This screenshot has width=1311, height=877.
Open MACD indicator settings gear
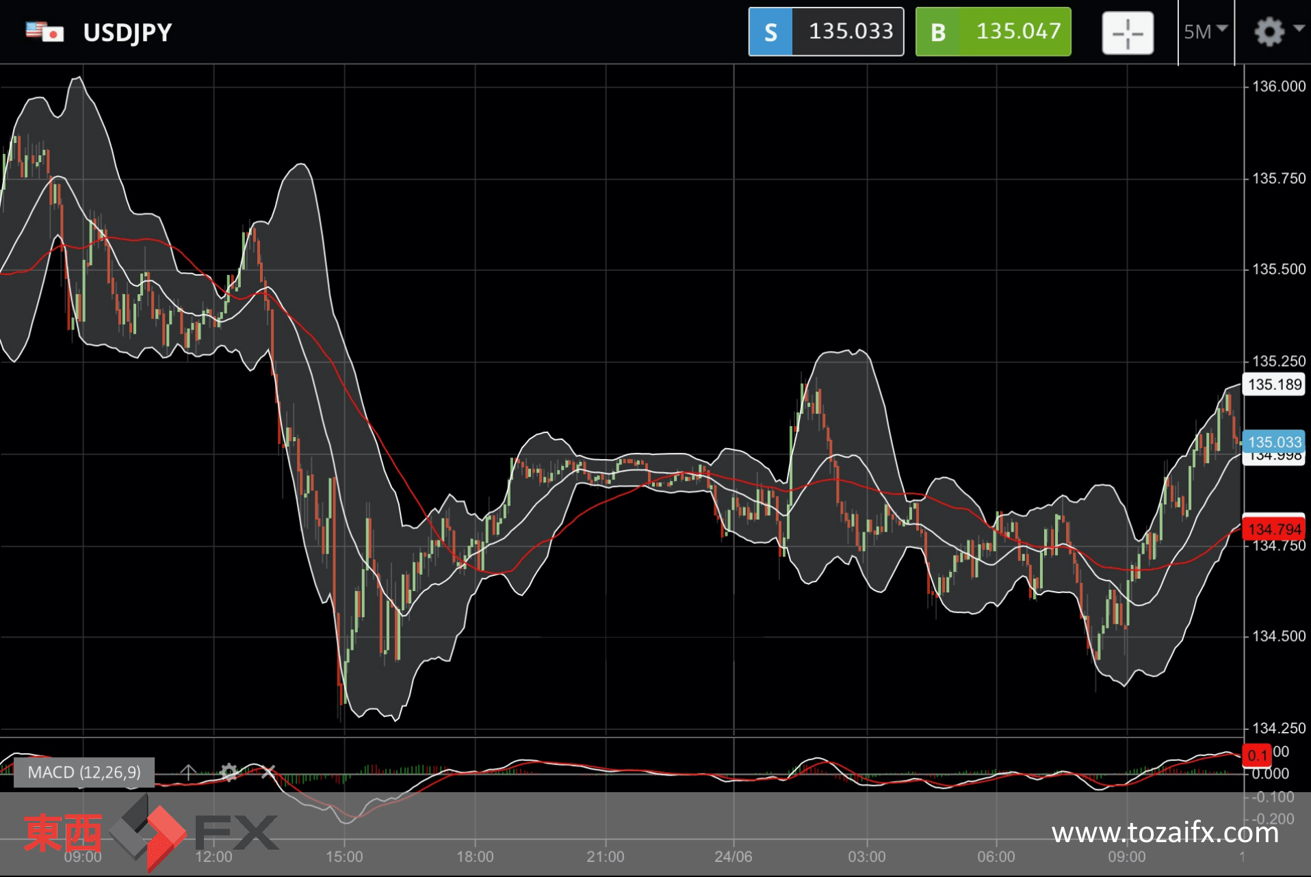click(x=229, y=772)
